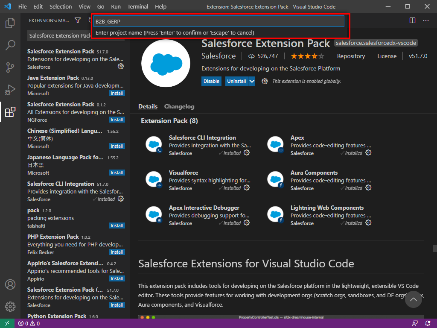
Task: Install the pack extension by talshalti
Action: coord(117,225)
